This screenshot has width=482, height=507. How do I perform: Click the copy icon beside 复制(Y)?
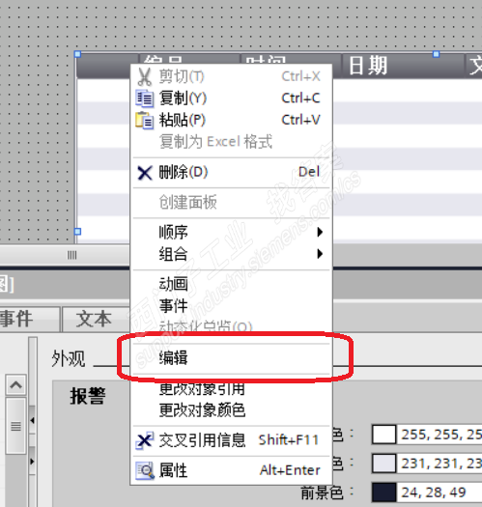(x=144, y=99)
